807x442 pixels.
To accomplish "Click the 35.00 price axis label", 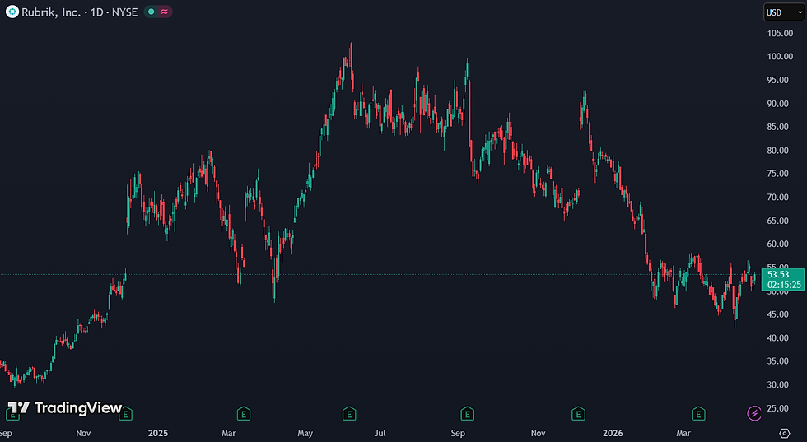I will coord(777,361).
